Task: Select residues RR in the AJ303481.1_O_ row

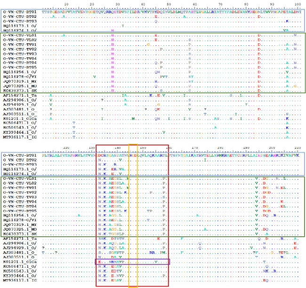Action: point(152,253)
